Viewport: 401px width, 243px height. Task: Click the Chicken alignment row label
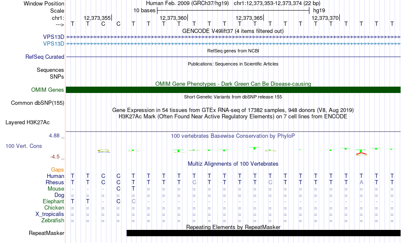(x=54, y=208)
